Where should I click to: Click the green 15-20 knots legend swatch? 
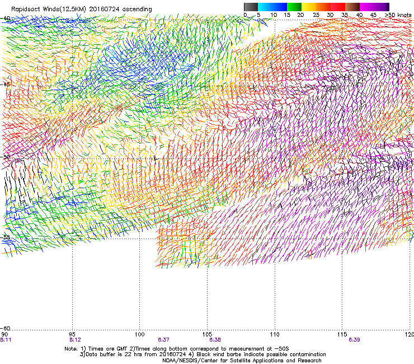[x=294, y=7]
